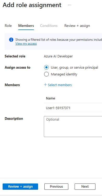Select the User1-59157371 member row
This screenshot has height=196, width=102.
(73, 108)
